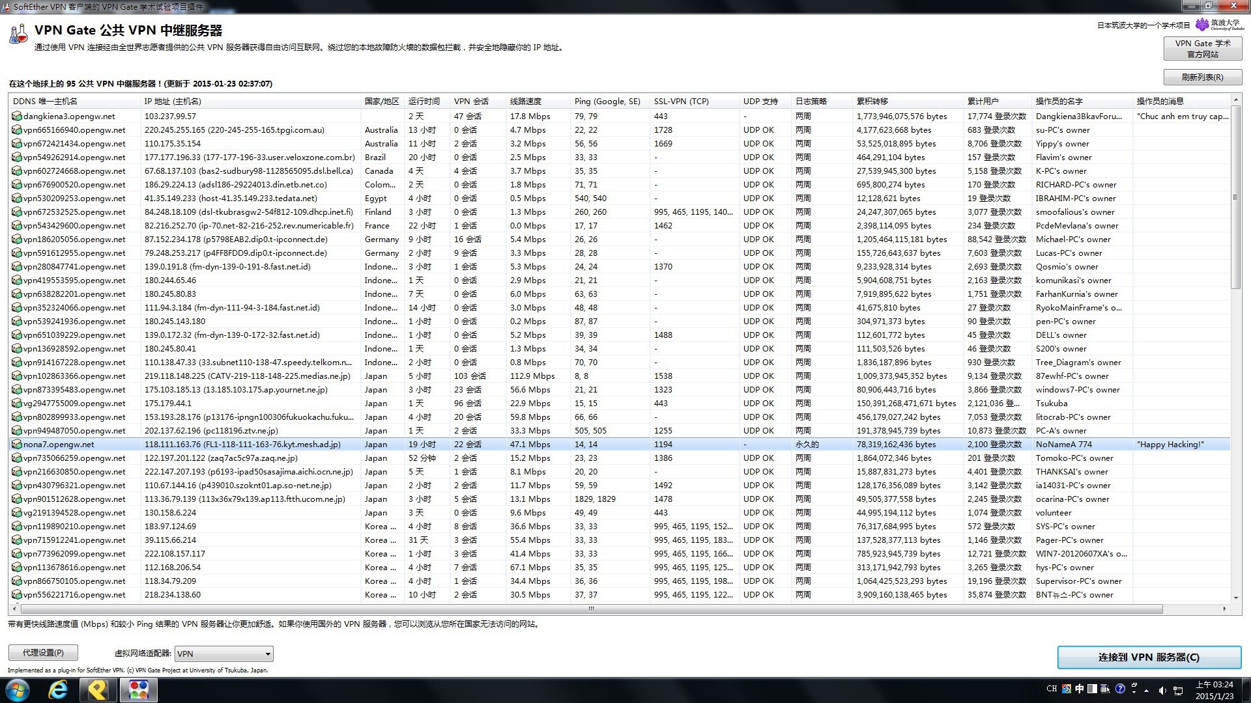Select France server vpn543429600.opengw.net
This screenshot has height=703, width=1251.
click(620, 226)
